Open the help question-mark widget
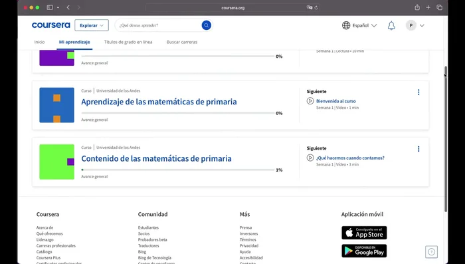The image size is (465, 264). (432, 252)
